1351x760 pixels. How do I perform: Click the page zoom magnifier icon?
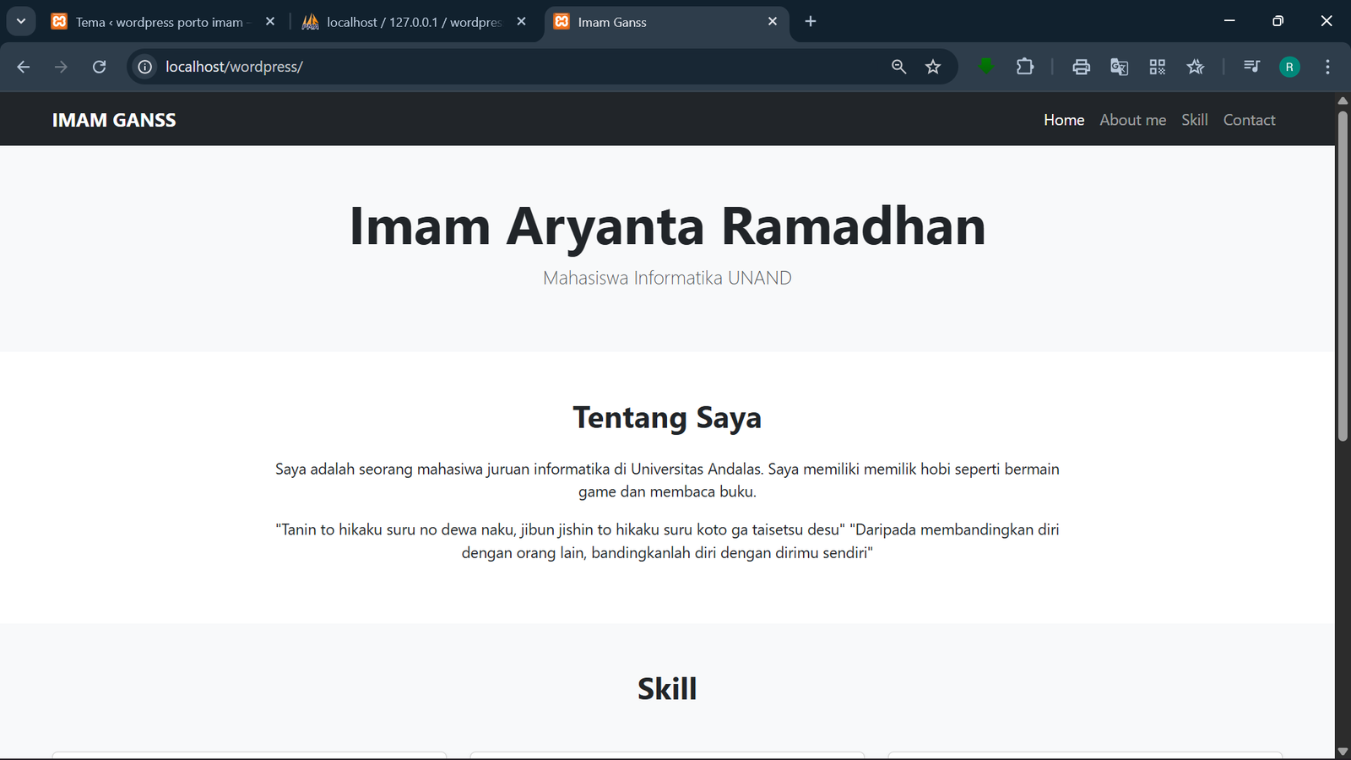[898, 67]
